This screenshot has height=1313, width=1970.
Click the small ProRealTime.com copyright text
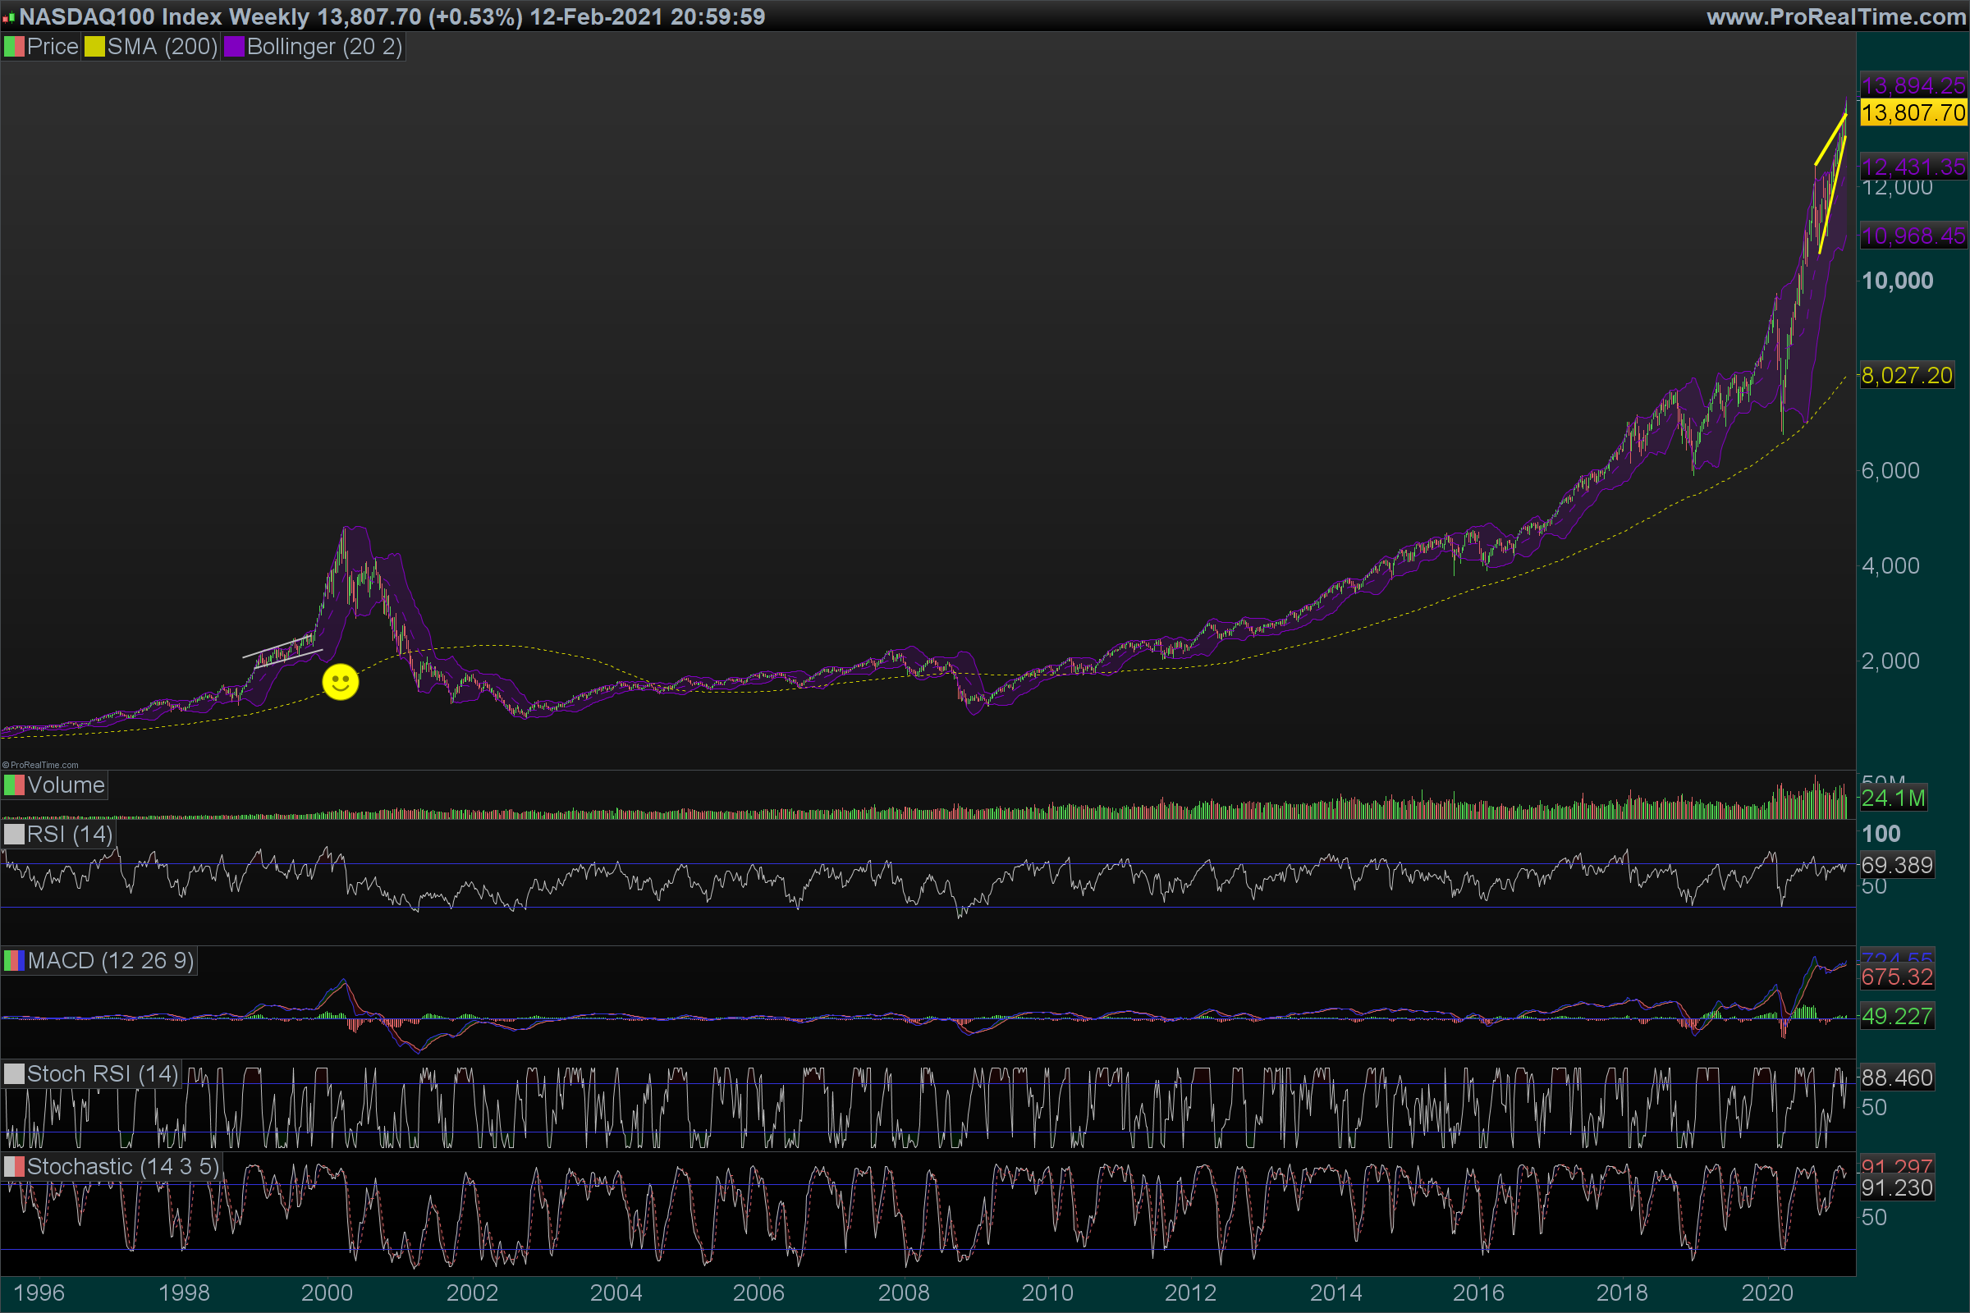(40, 765)
